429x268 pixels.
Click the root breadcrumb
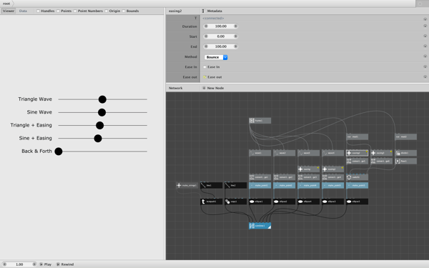coord(6,4)
